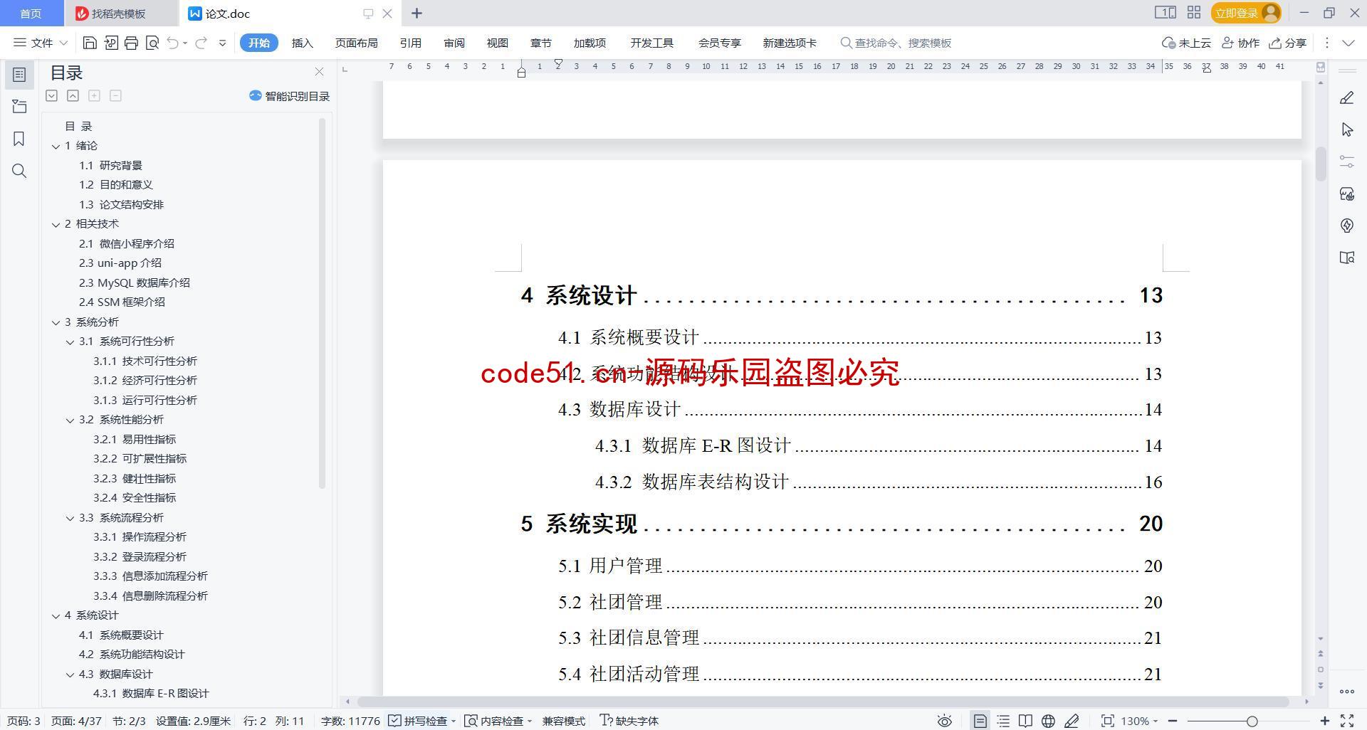Open the reading book icon in right sidebar
The image size is (1367, 730).
1346,258
